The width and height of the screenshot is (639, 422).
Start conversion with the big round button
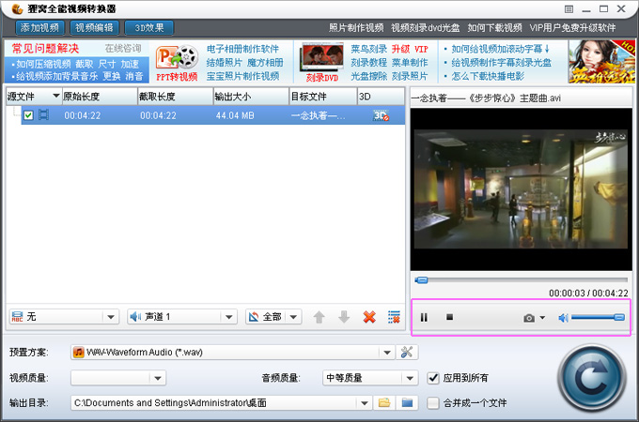(x=592, y=378)
